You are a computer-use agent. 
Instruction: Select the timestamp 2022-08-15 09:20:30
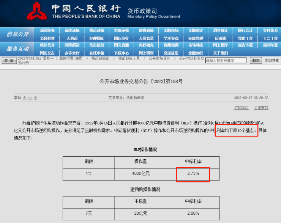point(251,98)
